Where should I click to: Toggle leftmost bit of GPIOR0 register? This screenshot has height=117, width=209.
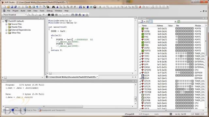click(176, 70)
